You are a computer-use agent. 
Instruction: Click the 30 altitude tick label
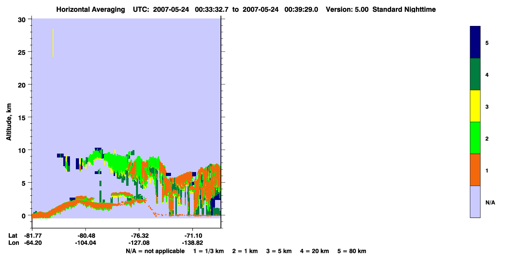pyautogui.click(x=22, y=19)
